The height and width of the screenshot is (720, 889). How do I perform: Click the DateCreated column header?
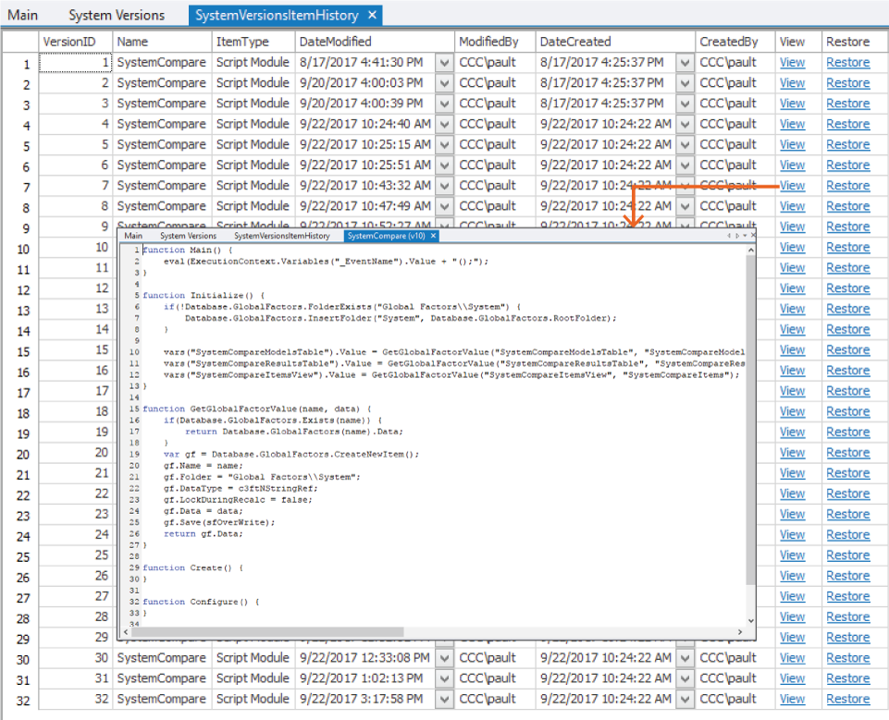pyautogui.click(x=615, y=42)
